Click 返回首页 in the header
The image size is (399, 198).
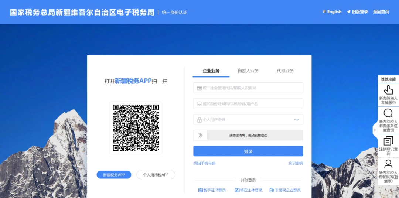pyautogui.click(x=381, y=12)
